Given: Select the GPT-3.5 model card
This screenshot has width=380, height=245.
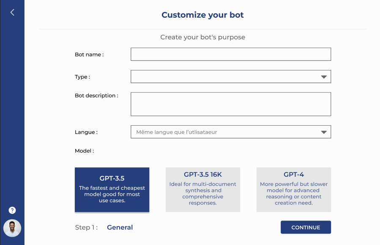Looking at the screenshot, I should (x=112, y=190).
